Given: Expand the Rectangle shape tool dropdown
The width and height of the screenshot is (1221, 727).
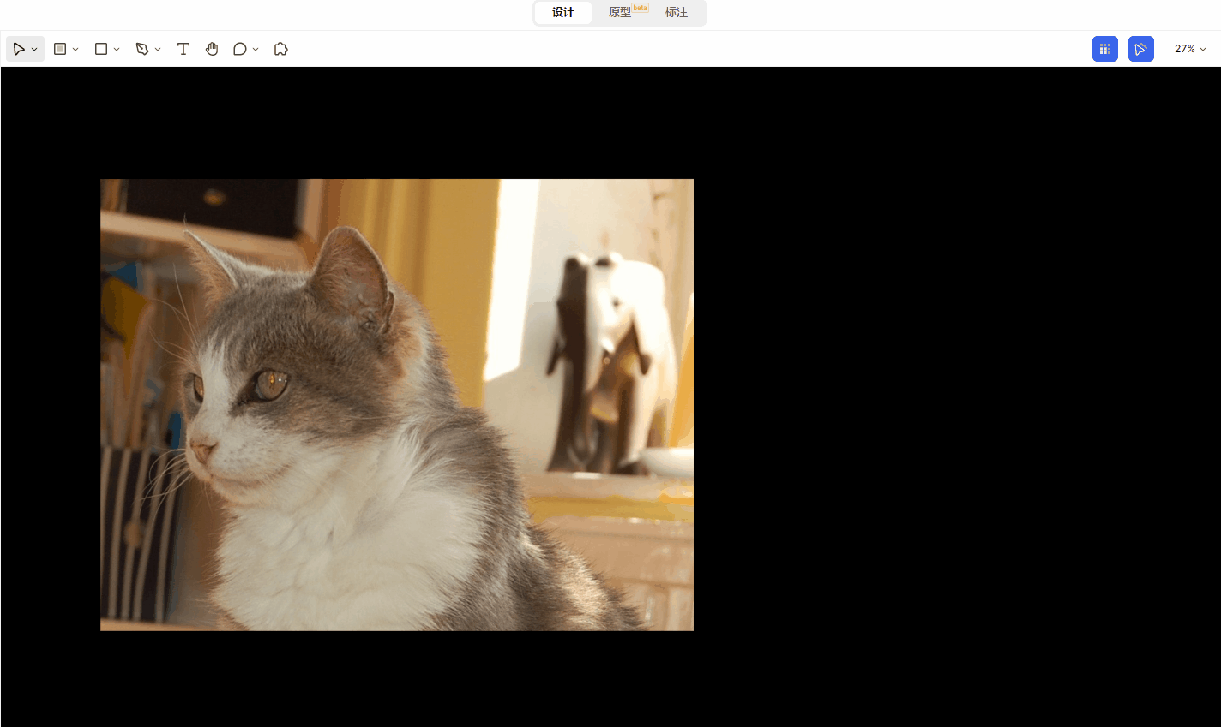Looking at the screenshot, I should pos(117,50).
